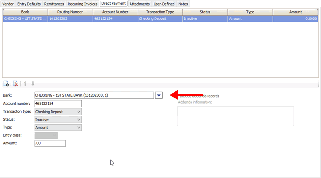Select the Inactive status grid cell
This screenshot has height=178, width=321.
point(205,18)
